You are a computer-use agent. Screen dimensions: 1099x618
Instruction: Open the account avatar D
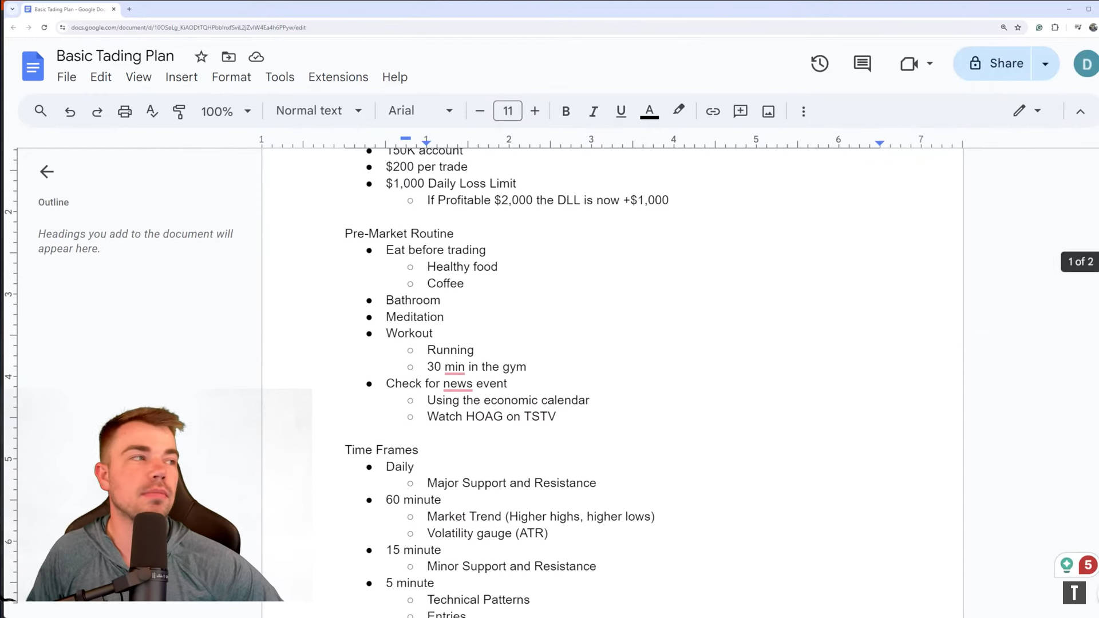point(1086,64)
